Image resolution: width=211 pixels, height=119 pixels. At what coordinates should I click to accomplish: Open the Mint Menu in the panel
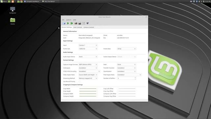pos(4,1)
